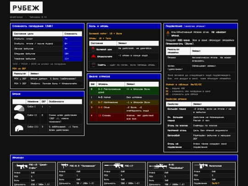The height and width of the screenshot is (186, 248).
Task: Click the '9+' difficulty cell
Action: click(73, 49)
